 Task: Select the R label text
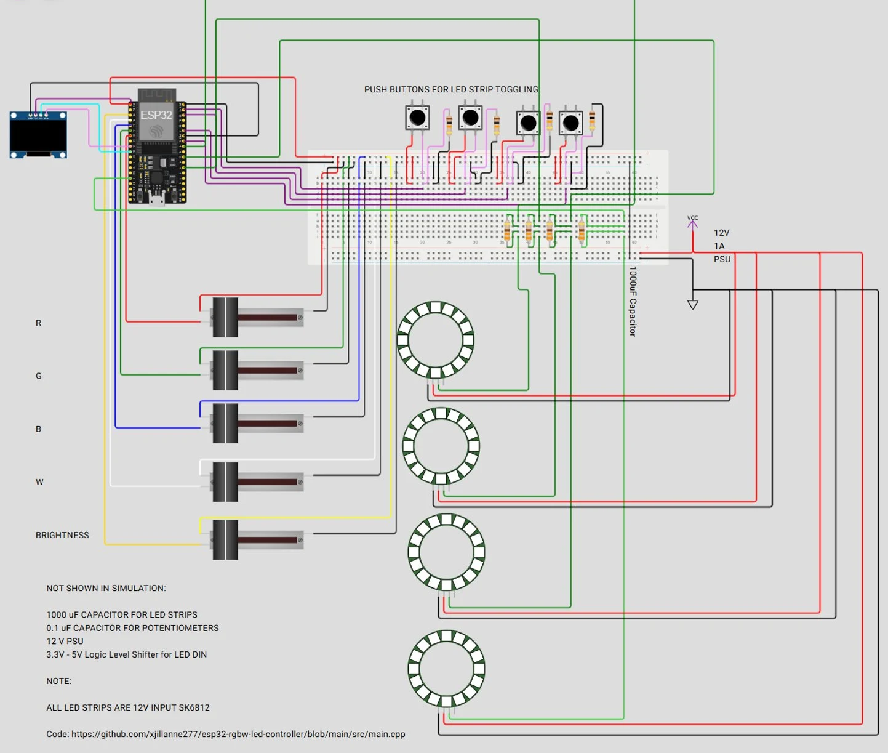tap(38, 323)
